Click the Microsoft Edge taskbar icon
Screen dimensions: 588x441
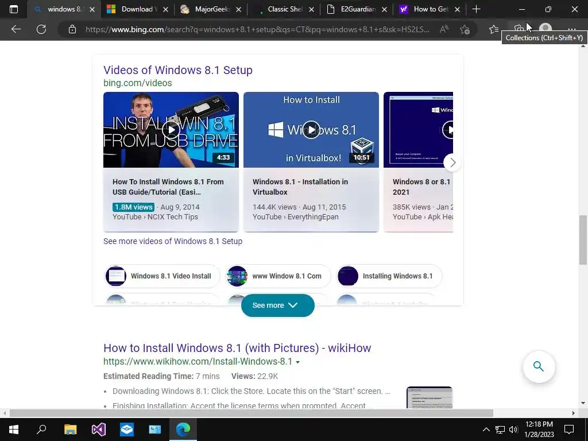(183, 429)
